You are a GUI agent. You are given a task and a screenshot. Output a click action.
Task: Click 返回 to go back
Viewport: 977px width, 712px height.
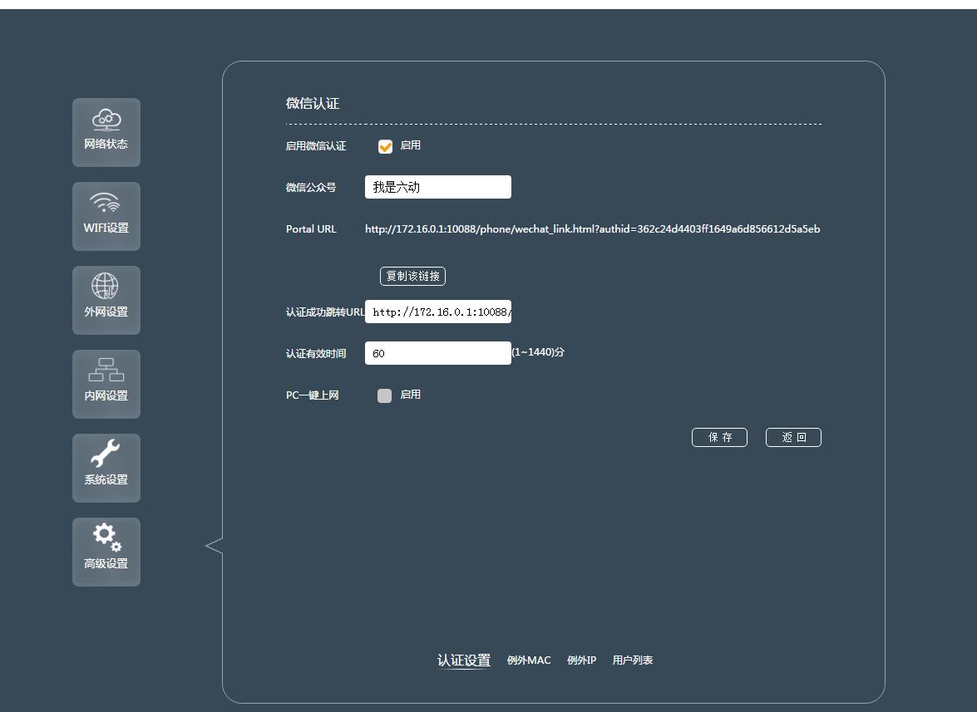pyautogui.click(x=793, y=437)
